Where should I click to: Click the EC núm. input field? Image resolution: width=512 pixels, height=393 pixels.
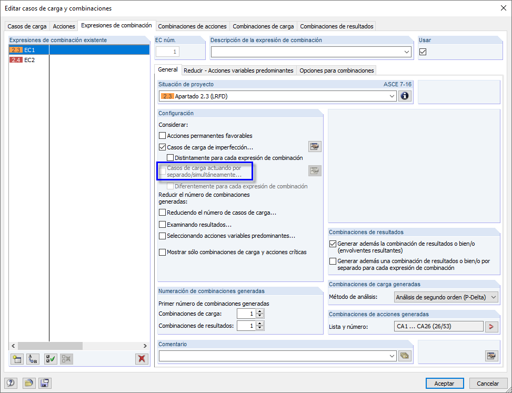point(167,52)
